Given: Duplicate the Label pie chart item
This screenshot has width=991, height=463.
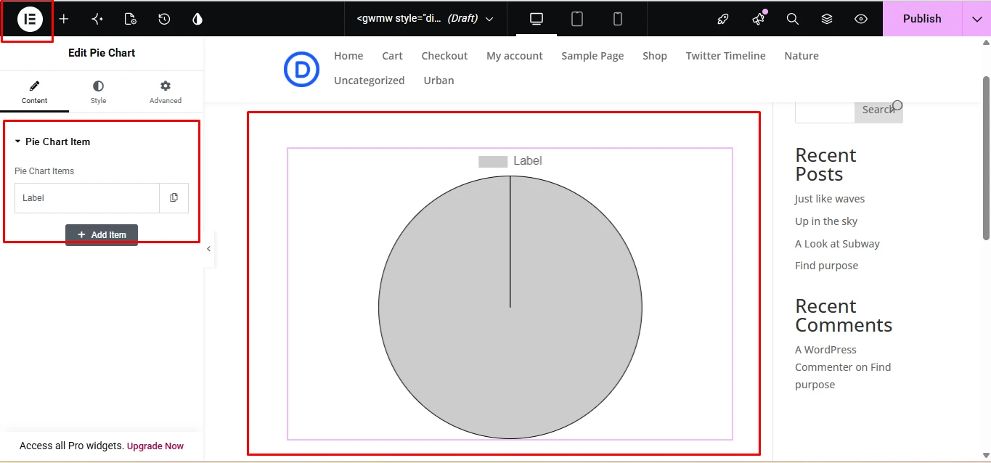Looking at the screenshot, I should 174,198.
